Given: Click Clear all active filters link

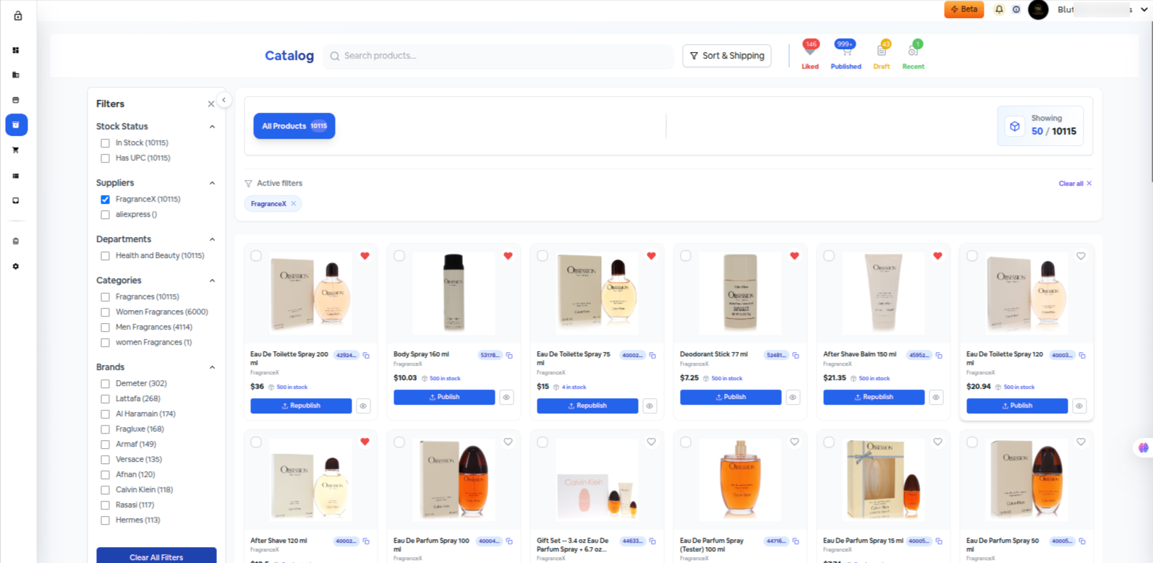Looking at the screenshot, I should 1075,184.
